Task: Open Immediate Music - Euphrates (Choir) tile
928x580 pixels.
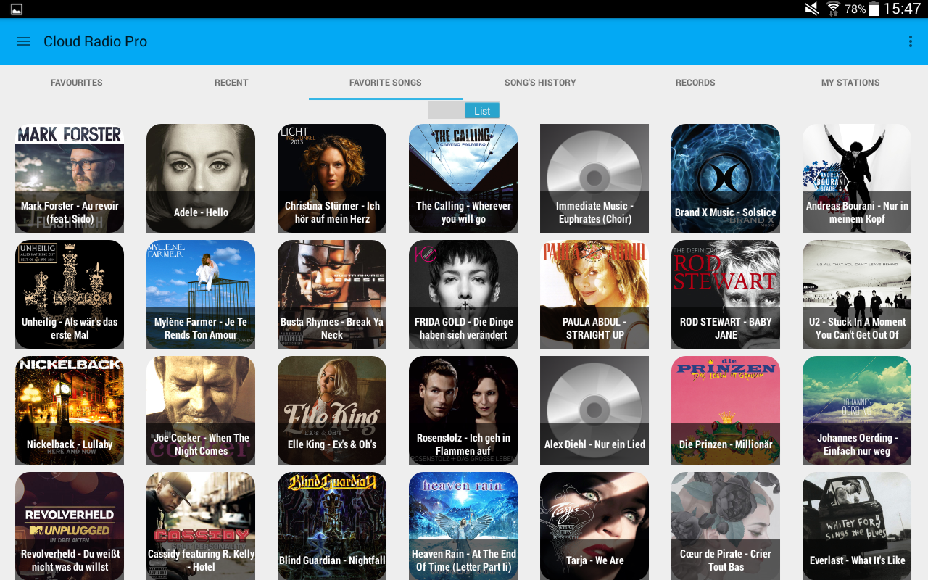Action: coord(594,178)
